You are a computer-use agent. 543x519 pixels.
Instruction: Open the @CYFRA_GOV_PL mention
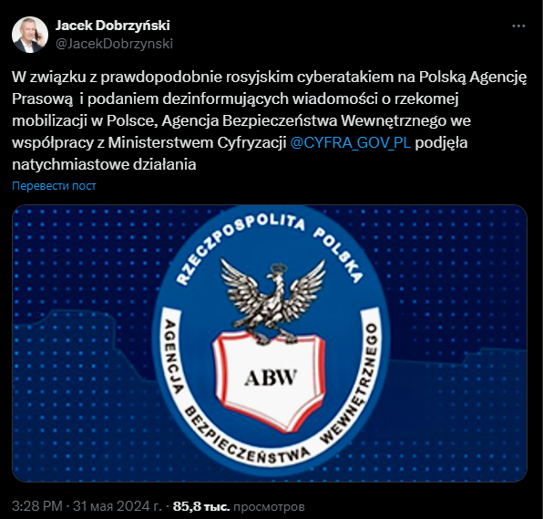pyautogui.click(x=351, y=142)
